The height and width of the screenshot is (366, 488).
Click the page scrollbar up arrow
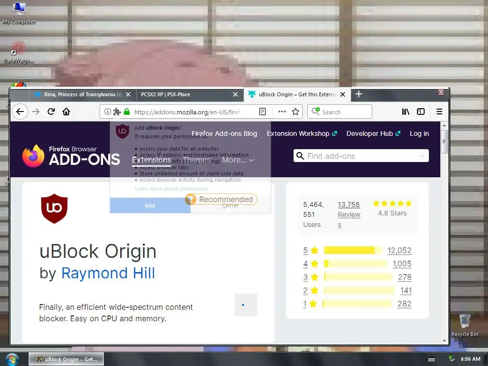coord(445,125)
